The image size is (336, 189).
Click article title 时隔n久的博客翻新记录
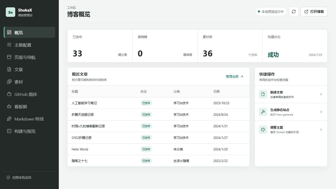(x=88, y=126)
